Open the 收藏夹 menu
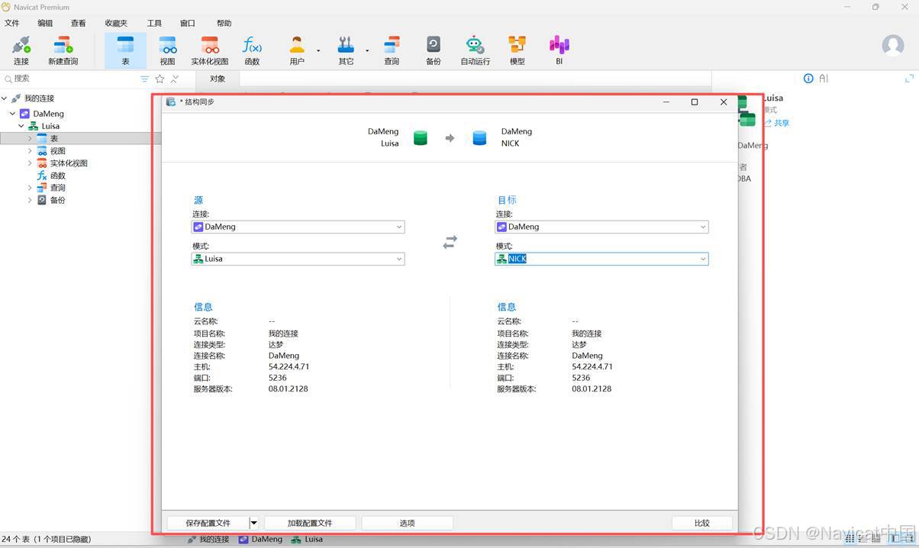This screenshot has height=548, width=919. pos(116,24)
